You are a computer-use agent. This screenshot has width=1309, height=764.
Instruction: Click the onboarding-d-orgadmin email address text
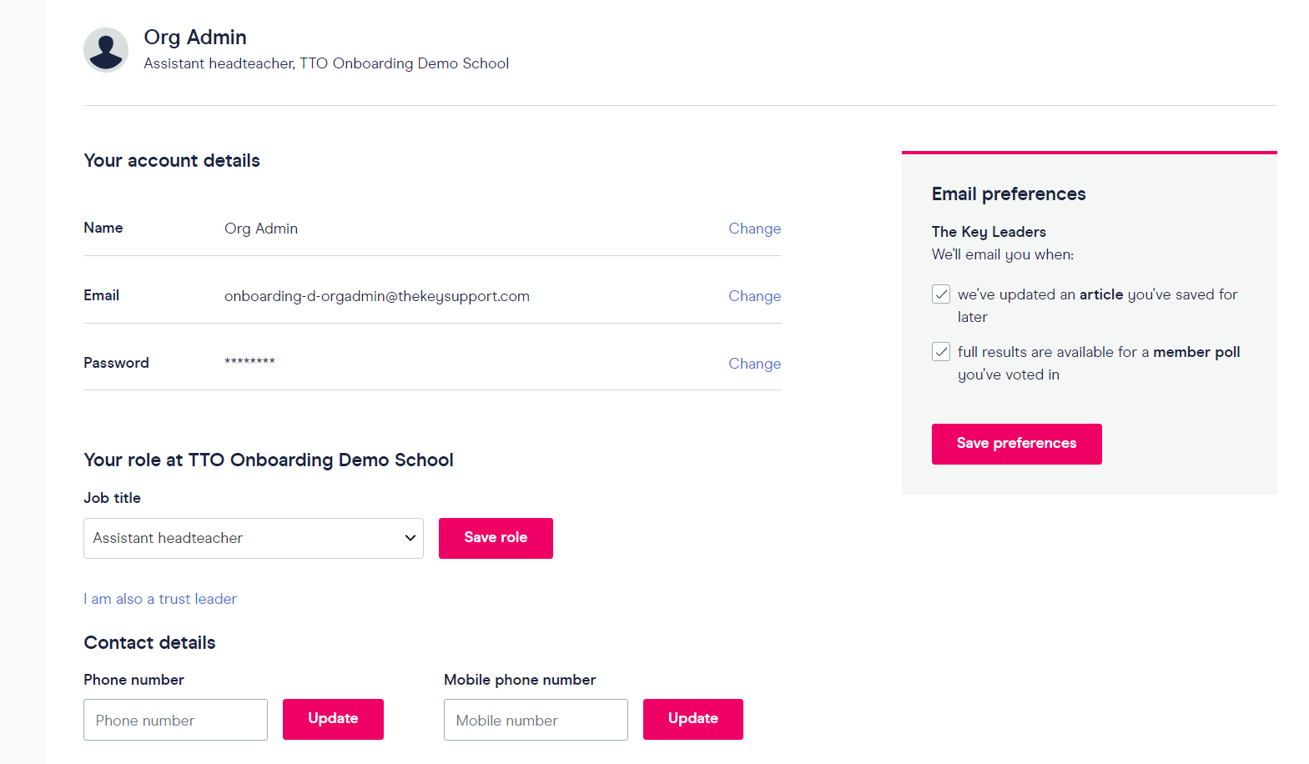(x=376, y=296)
